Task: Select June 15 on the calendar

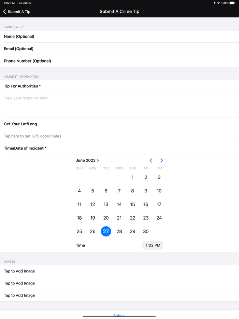Action: (132, 205)
